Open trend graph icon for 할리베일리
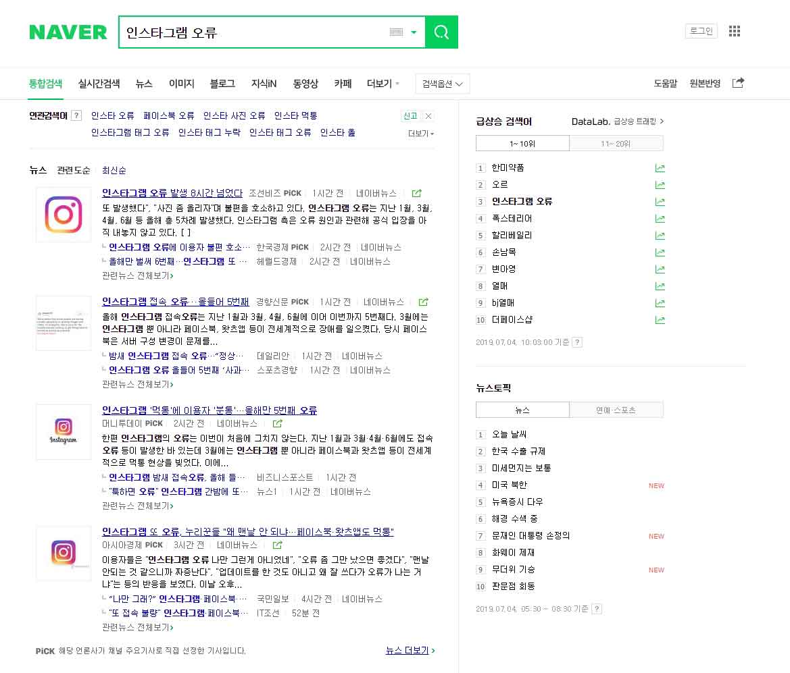 (x=660, y=236)
